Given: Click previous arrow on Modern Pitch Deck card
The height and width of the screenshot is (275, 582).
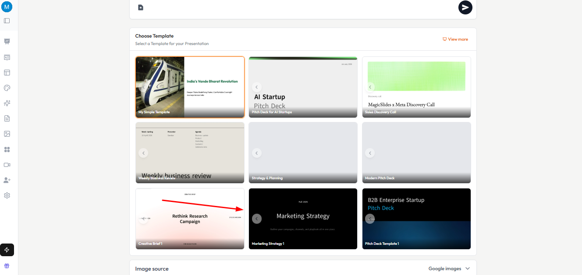Looking at the screenshot, I should 370,153.
